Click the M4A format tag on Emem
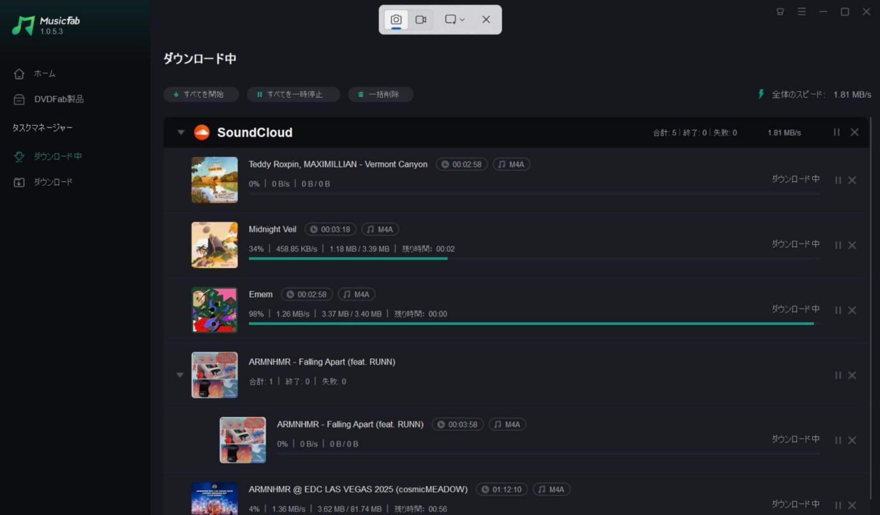The image size is (880, 515). coord(357,294)
